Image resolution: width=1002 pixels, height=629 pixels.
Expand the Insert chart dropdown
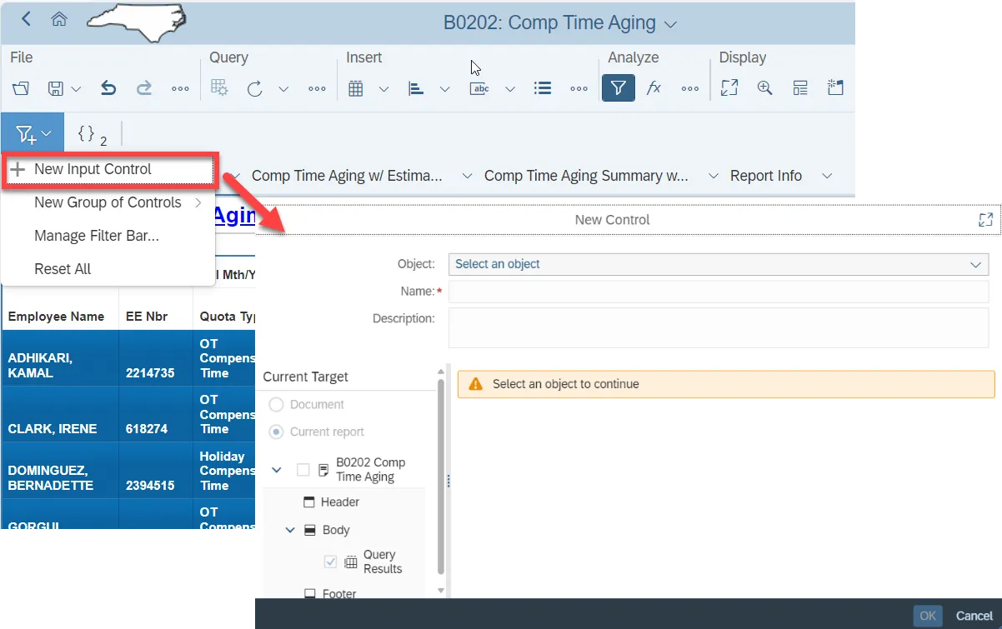tap(445, 88)
